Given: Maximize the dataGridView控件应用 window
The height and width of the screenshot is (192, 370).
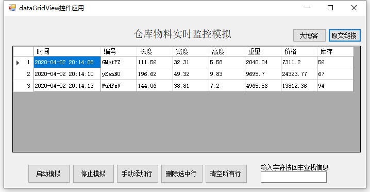Looking at the screenshot, I should (x=330, y=8).
